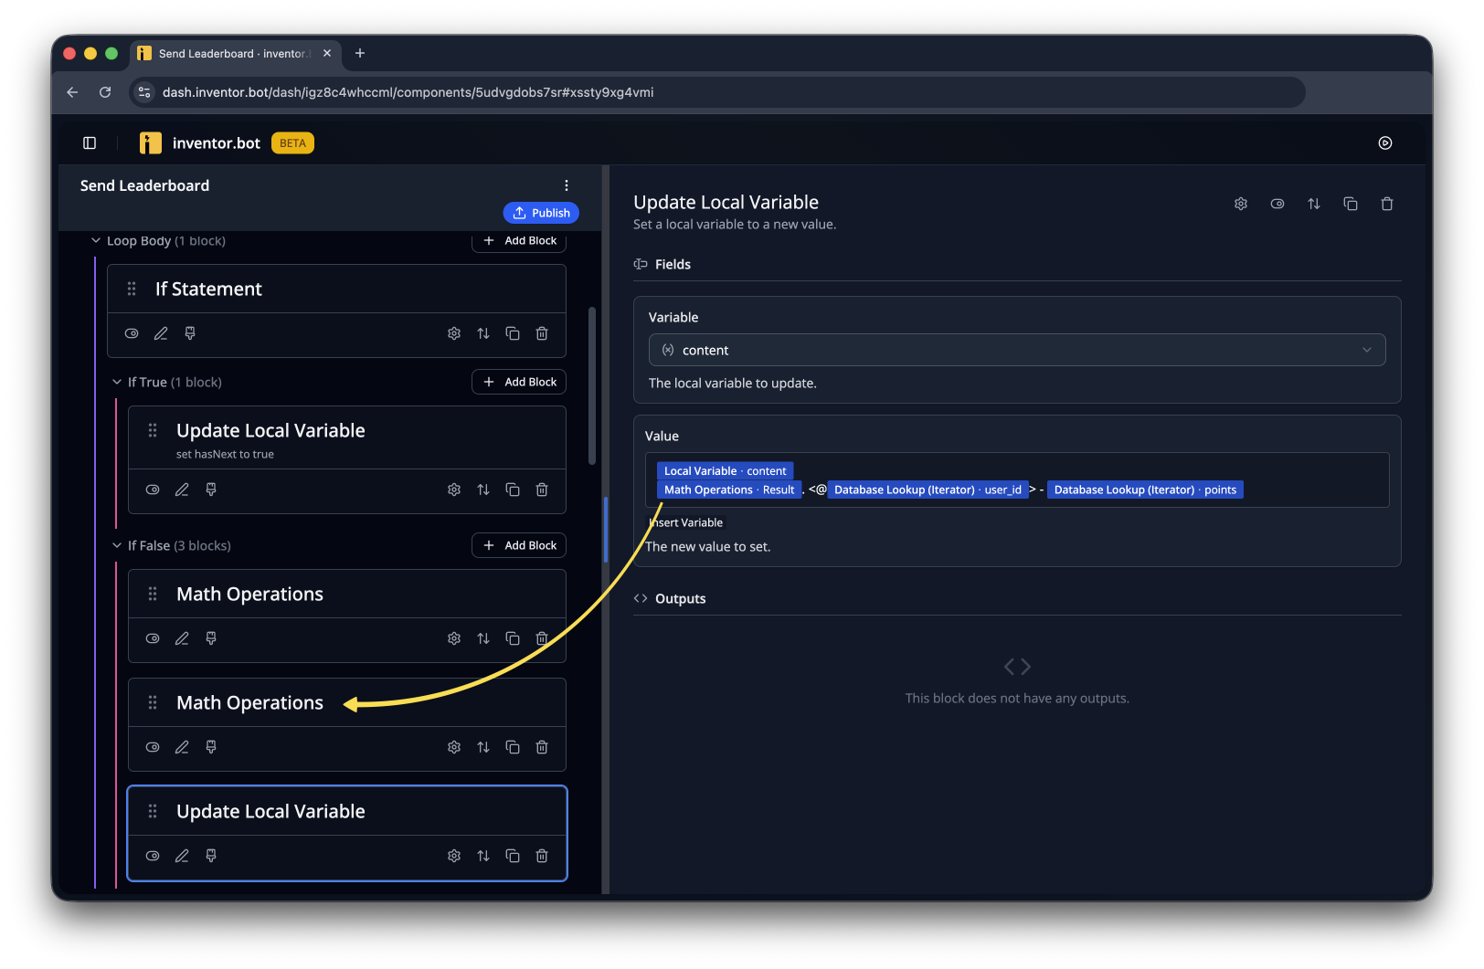Toggle the sidebar panel icon
Image resolution: width=1484 pixels, height=969 pixels.
(x=90, y=142)
